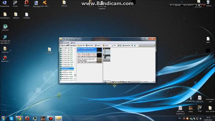Click the texture preview image in the right pane
The image size is (215, 121).
coord(107,54)
